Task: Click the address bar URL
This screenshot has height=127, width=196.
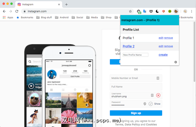Action: pos(37,11)
